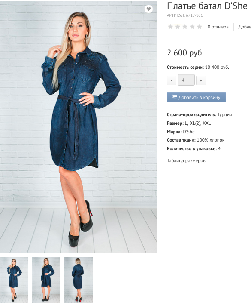This screenshot has width=251, height=305.
Task: Click product title Платье батал D'She
Action: [x=207, y=6]
